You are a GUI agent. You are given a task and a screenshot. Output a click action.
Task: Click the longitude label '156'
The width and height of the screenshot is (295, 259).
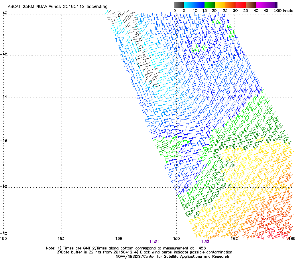pyautogui.click(x=119, y=239)
